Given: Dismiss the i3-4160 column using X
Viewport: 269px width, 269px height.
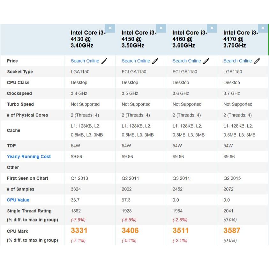Looking at the screenshot, I should [212, 28].
